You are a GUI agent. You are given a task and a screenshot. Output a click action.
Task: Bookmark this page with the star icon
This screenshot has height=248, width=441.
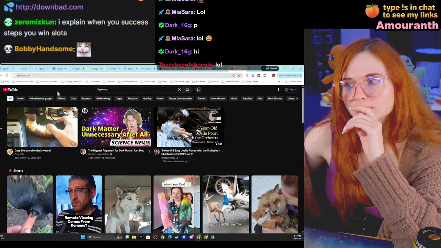click(239, 75)
